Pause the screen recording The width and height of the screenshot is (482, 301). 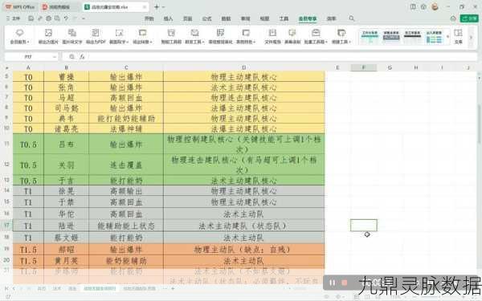pyautogui.click(x=333, y=283)
